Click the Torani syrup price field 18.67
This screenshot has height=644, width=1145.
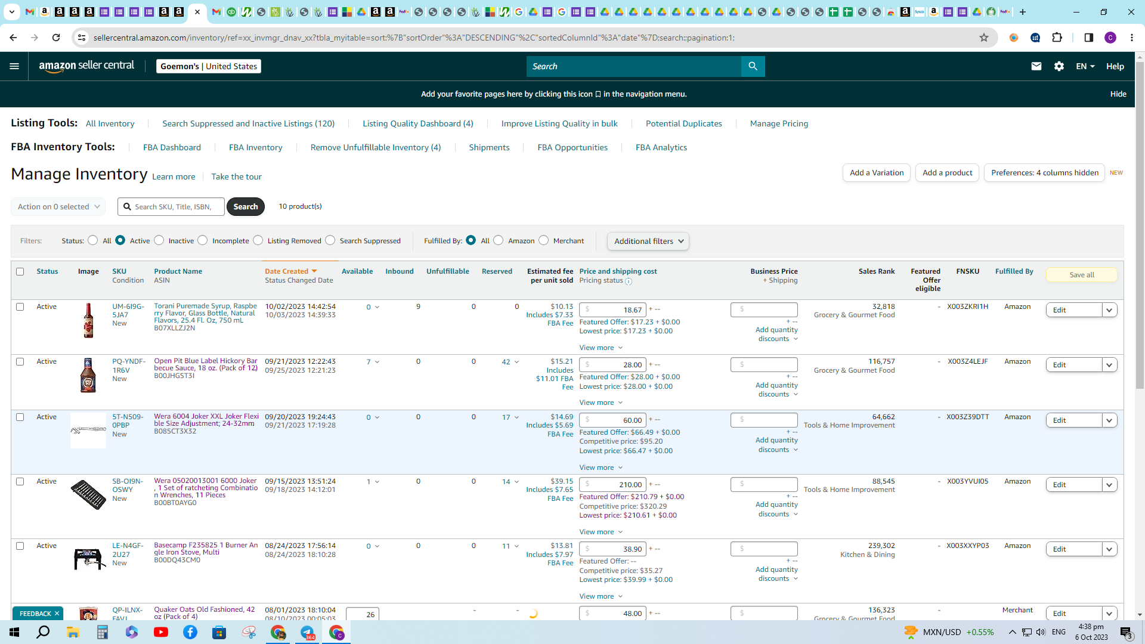tap(613, 310)
